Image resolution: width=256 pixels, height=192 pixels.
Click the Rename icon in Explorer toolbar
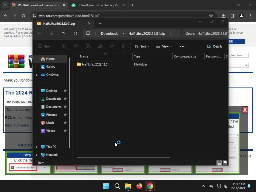coord(99,46)
